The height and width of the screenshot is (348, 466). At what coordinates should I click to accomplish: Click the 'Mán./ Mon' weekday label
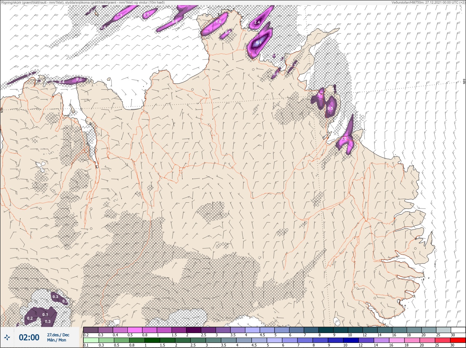[57, 340]
